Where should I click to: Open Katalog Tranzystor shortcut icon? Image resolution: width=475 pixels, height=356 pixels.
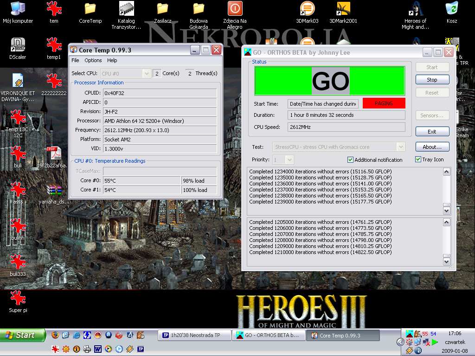tap(126, 15)
